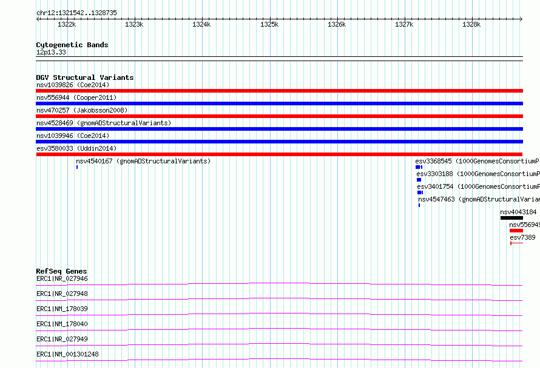Select the red bar for esv3580033
This screenshot has height=368, width=540.
[x=279, y=154]
